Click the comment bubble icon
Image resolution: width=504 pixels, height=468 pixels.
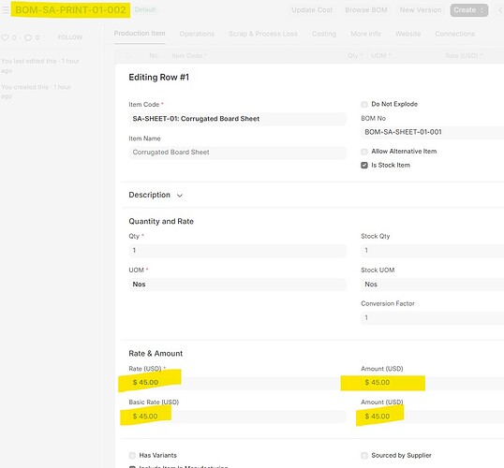point(28,37)
